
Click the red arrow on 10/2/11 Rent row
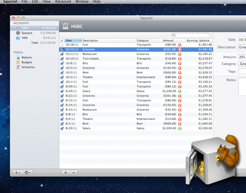[180, 73]
